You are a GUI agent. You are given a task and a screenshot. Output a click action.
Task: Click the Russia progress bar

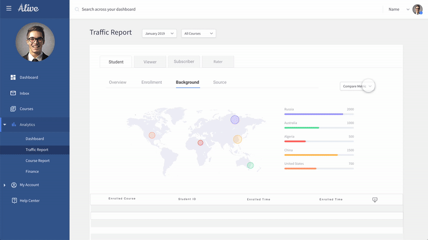coord(319,114)
